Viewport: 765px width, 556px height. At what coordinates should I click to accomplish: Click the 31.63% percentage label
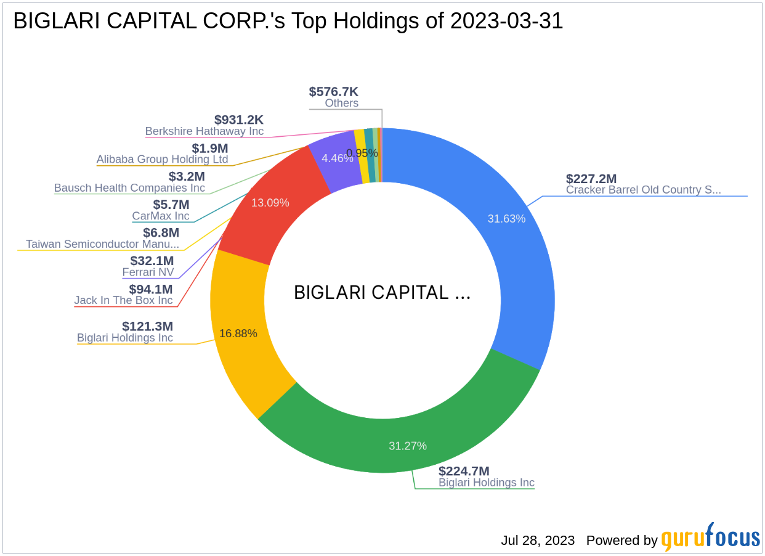(x=507, y=218)
